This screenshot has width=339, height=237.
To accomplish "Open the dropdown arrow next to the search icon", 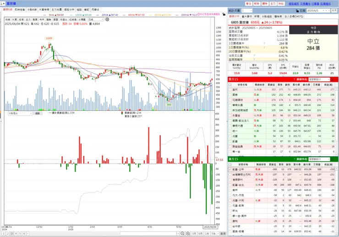I will [4, 4].
